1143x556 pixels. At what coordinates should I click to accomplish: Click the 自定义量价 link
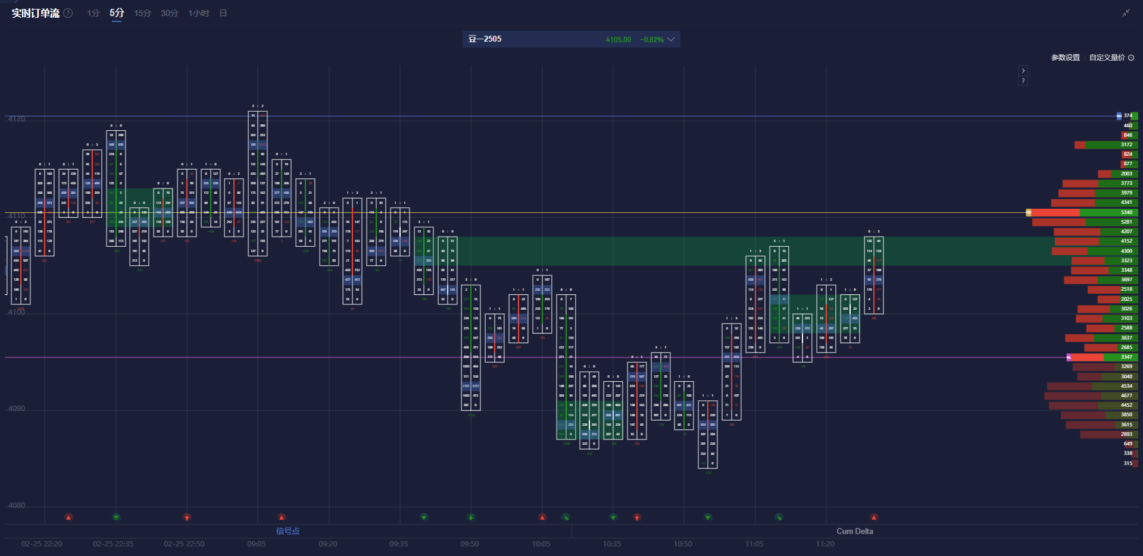pos(1107,58)
